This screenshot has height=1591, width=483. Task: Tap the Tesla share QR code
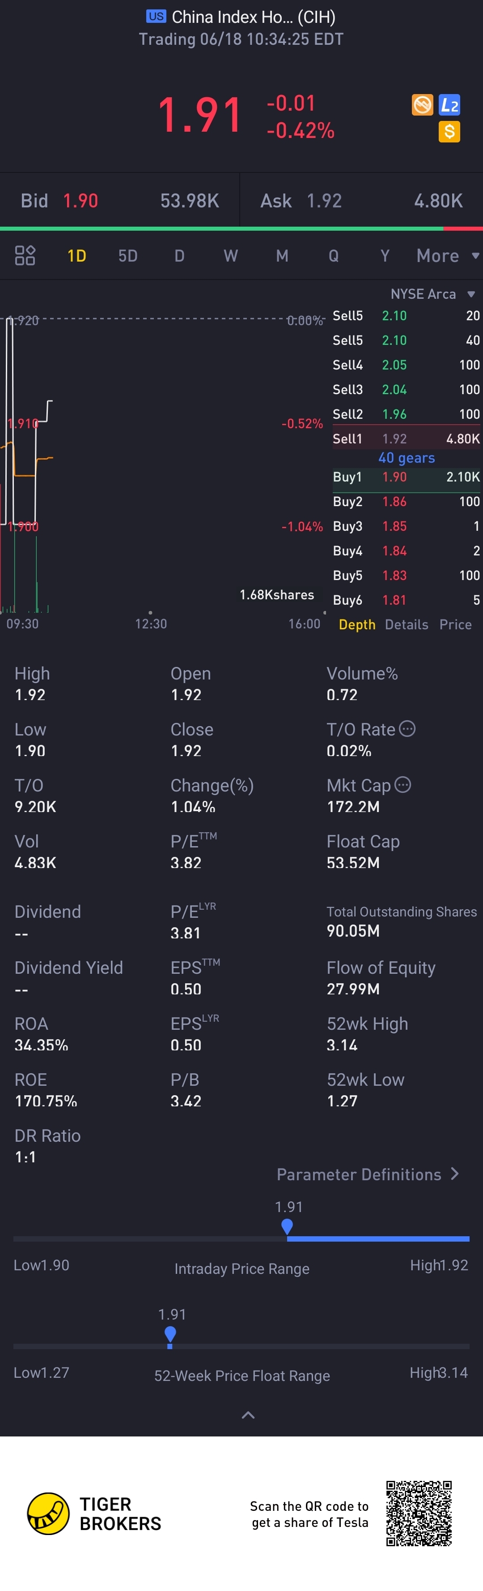pyautogui.click(x=419, y=1513)
